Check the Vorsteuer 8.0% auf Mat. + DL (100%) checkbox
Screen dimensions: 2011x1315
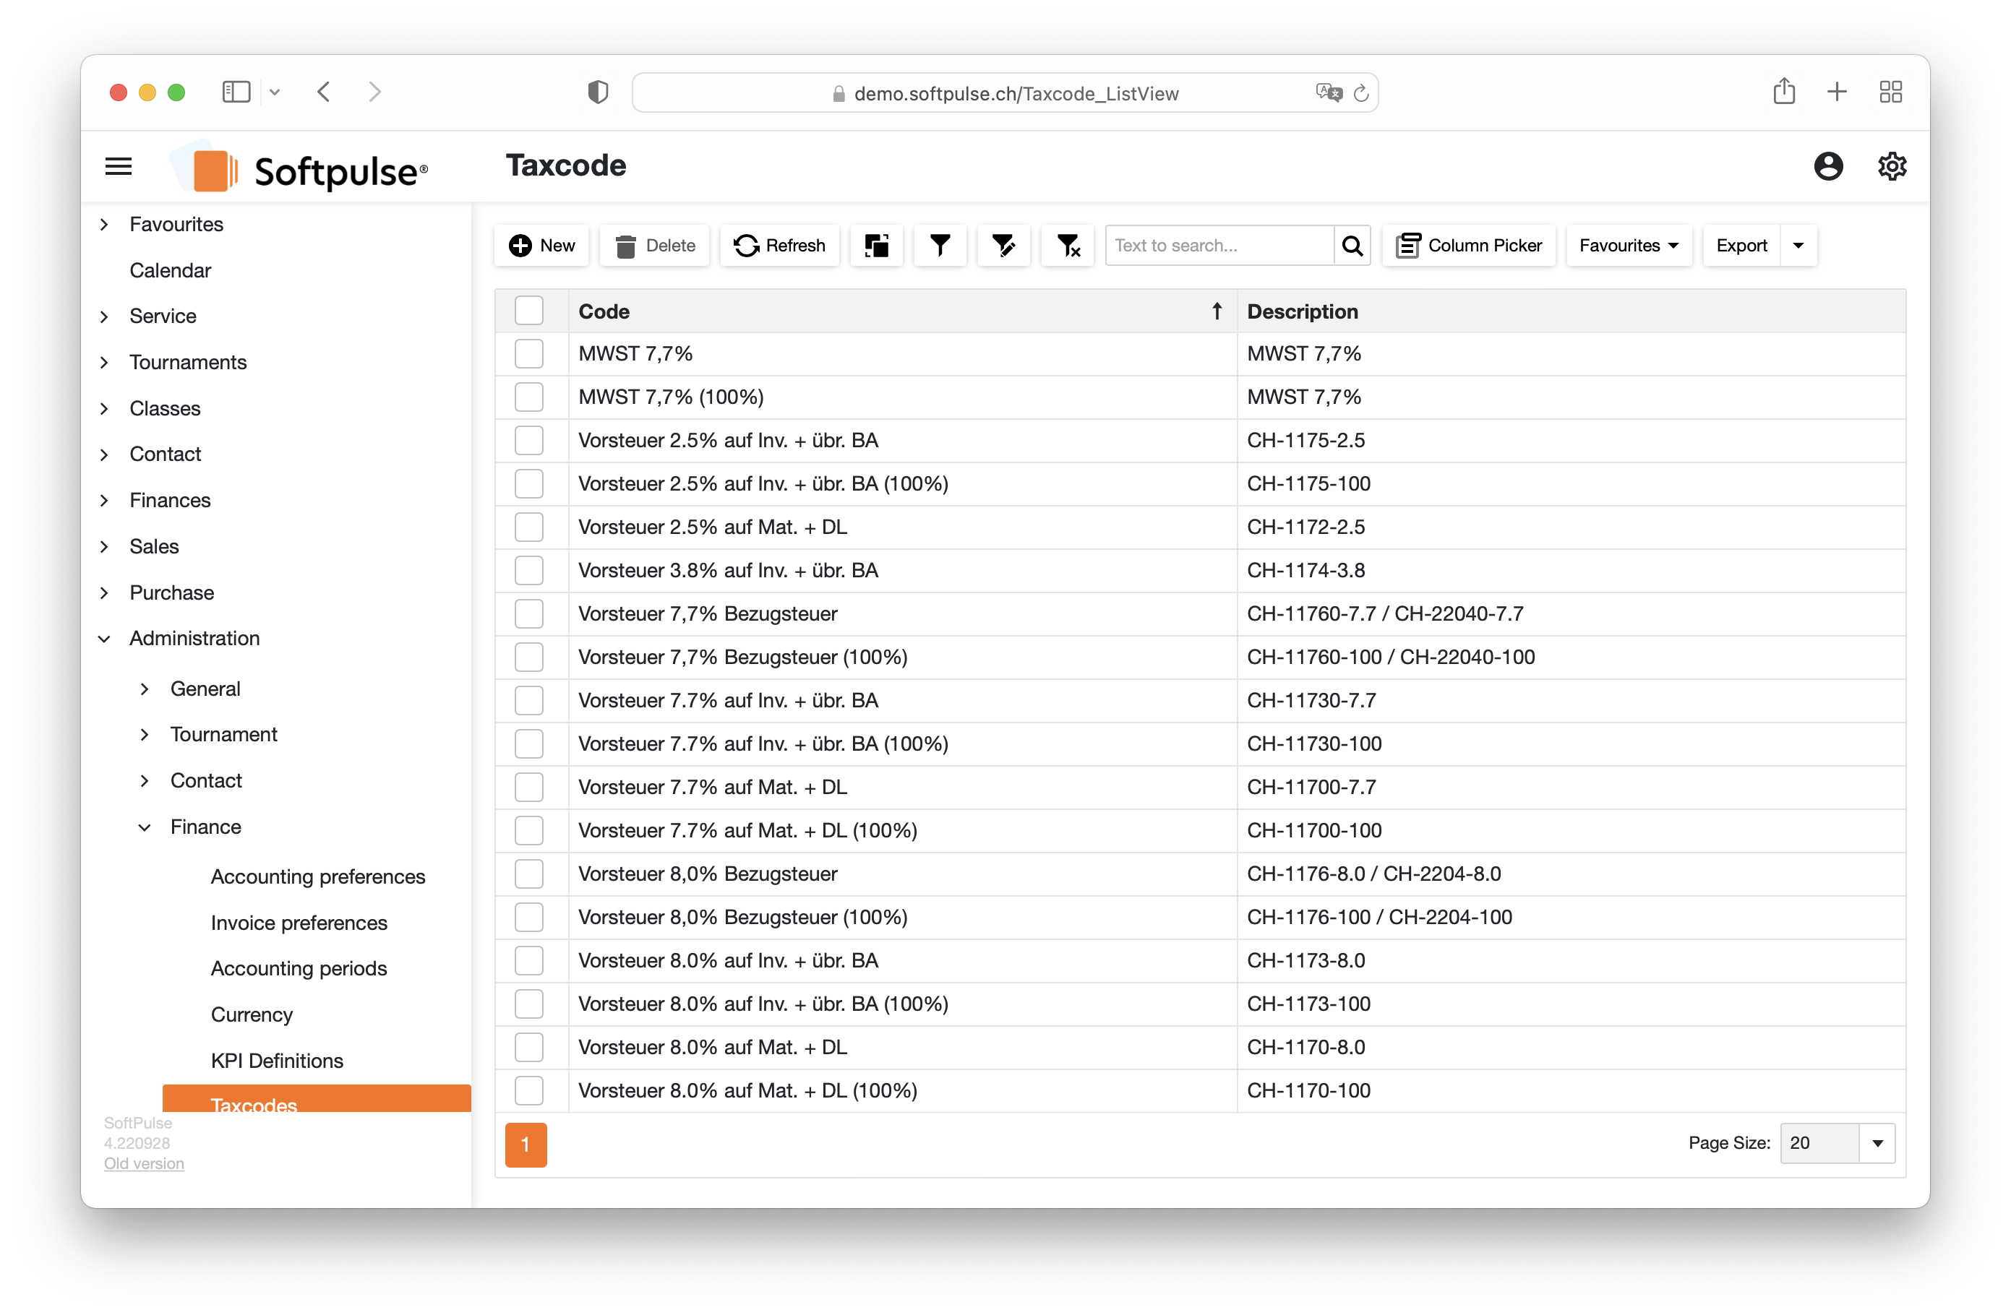point(529,1090)
